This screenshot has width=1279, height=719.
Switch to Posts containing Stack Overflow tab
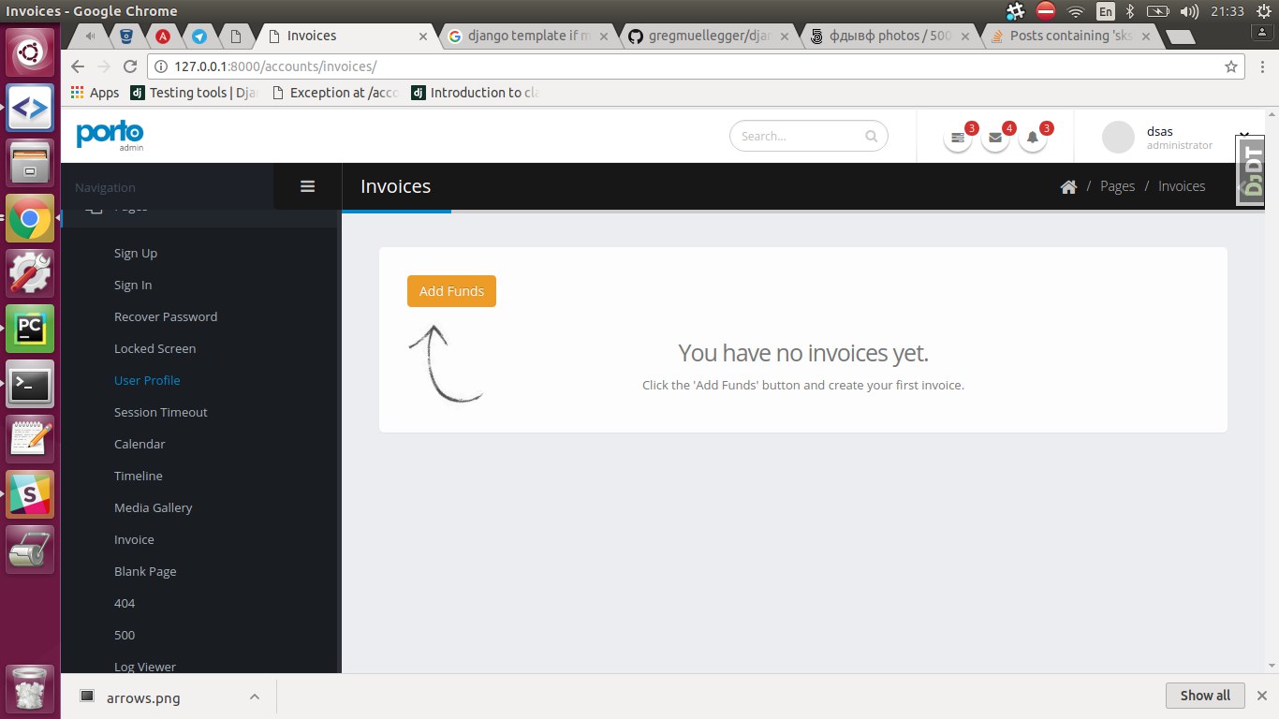1069,37
